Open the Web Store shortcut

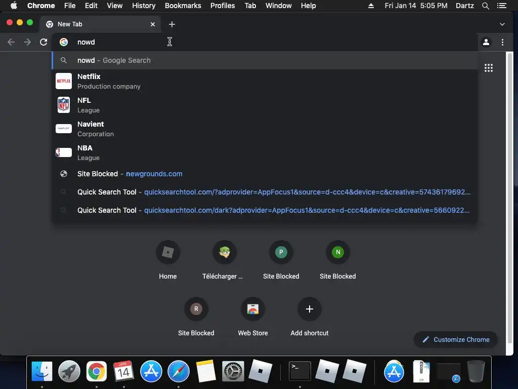click(x=253, y=317)
